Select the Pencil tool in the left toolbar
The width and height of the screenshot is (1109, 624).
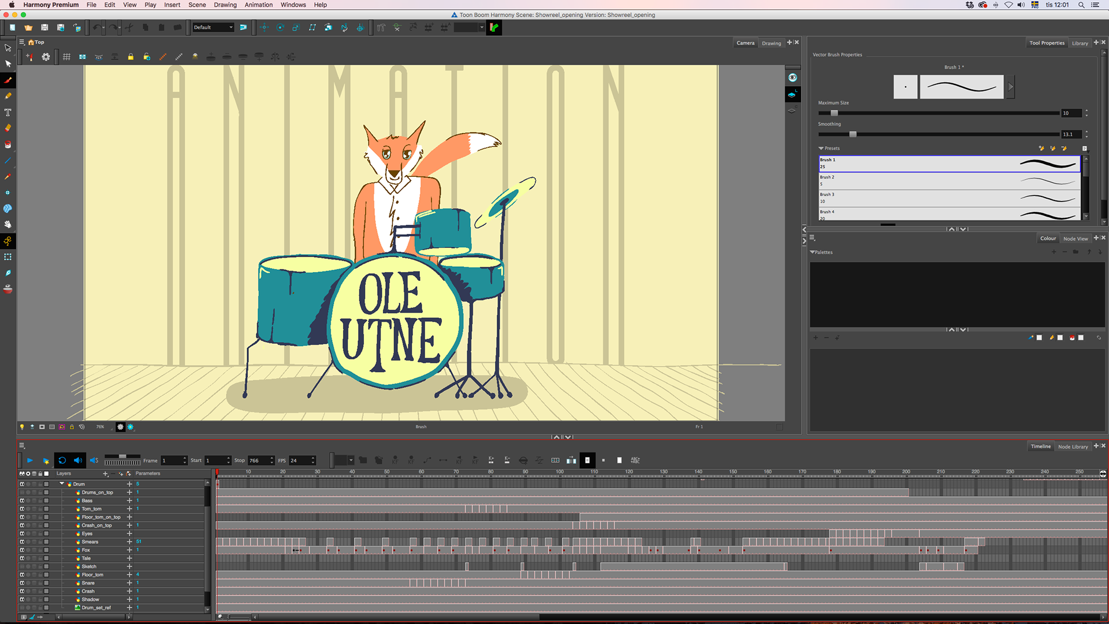tap(8, 96)
